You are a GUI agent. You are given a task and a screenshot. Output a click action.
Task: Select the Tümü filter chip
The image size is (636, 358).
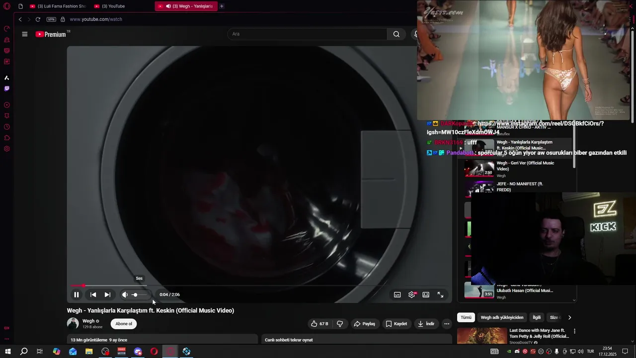pos(466,317)
